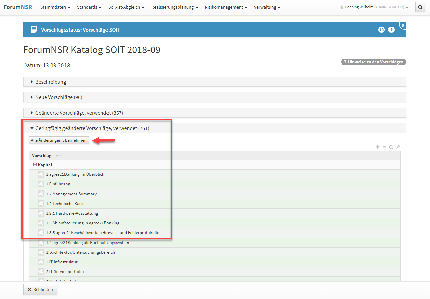Collapse the Kapitel group

tap(35, 165)
